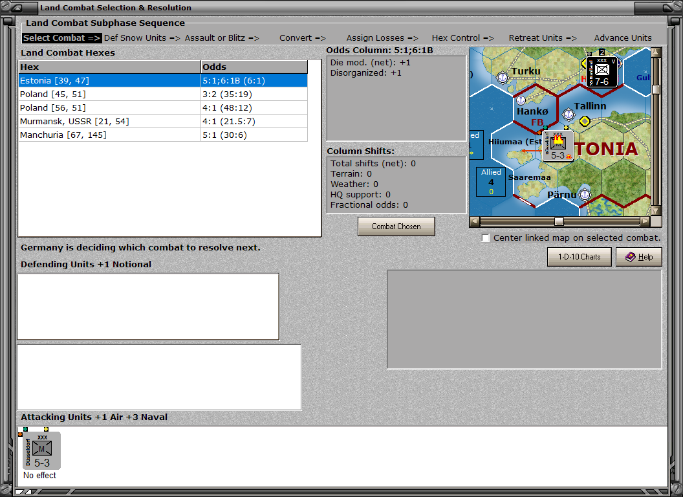
Task: Click the Def Snow Units subphase step
Action: pyautogui.click(x=142, y=38)
